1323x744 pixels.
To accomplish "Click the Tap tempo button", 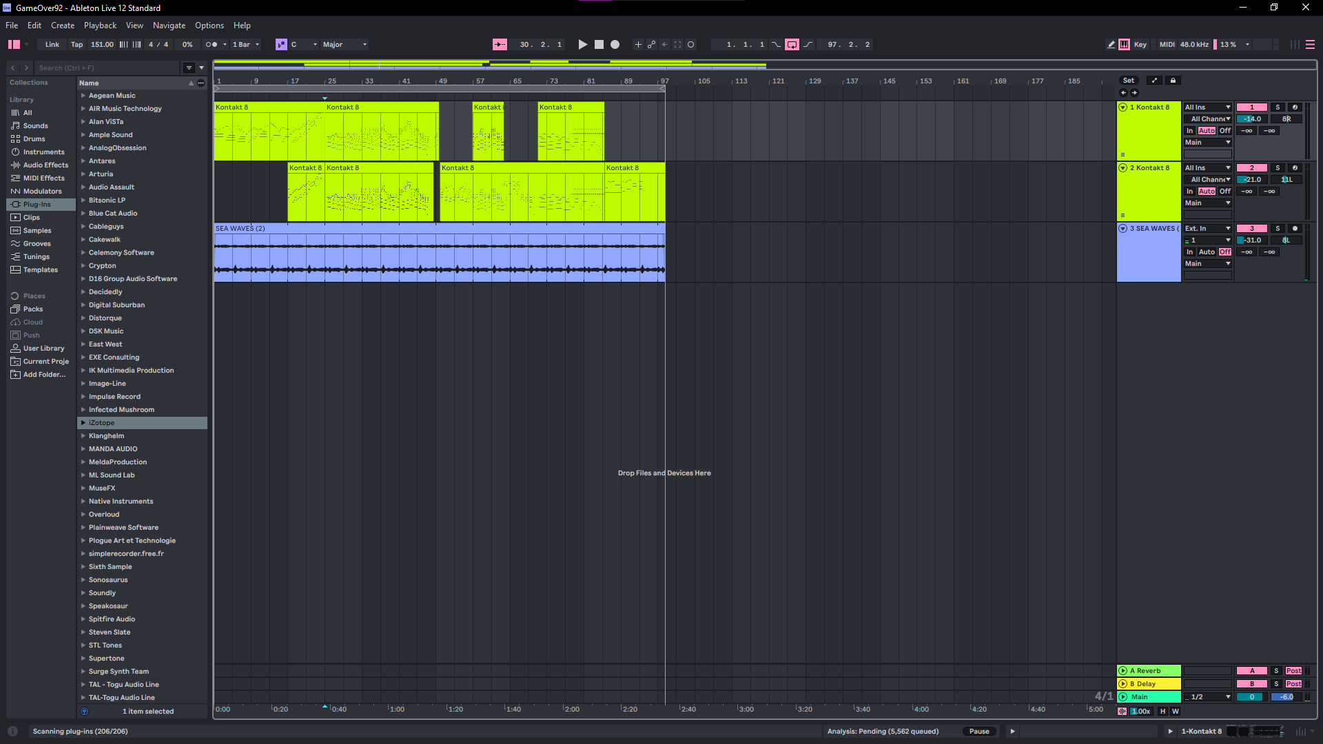I will (x=76, y=44).
